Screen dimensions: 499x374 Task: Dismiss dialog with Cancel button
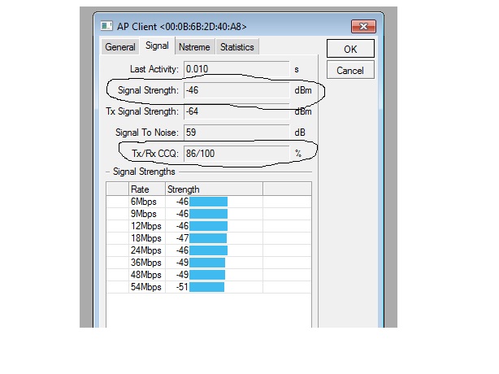pyautogui.click(x=350, y=71)
